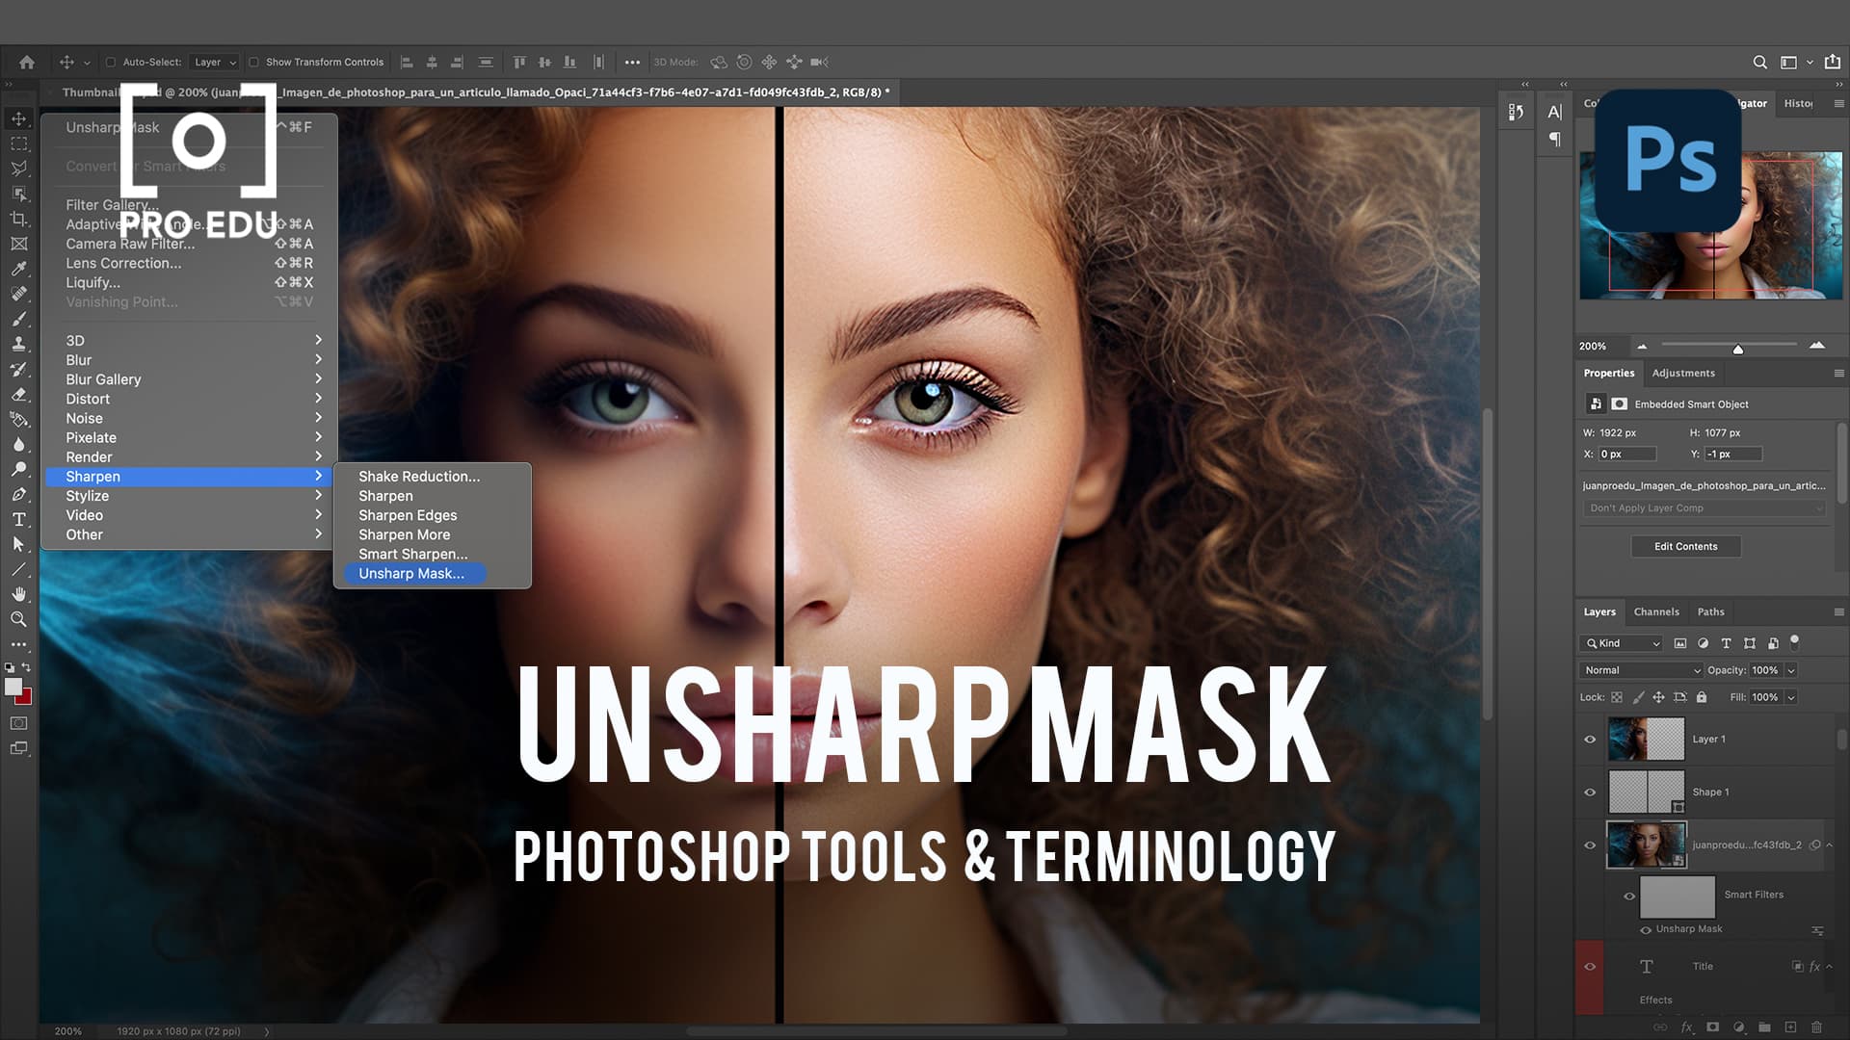Select the Horizontal Type tool

tap(18, 517)
